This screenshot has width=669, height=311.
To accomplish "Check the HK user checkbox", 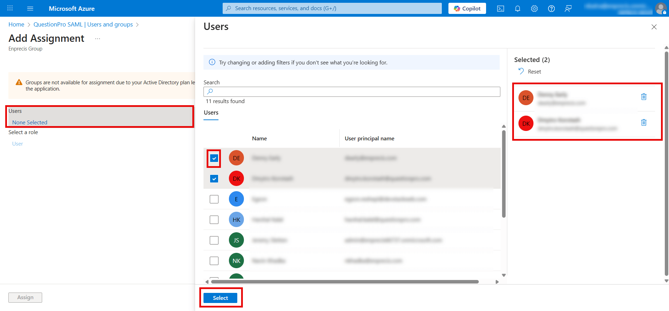I will pos(214,220).
